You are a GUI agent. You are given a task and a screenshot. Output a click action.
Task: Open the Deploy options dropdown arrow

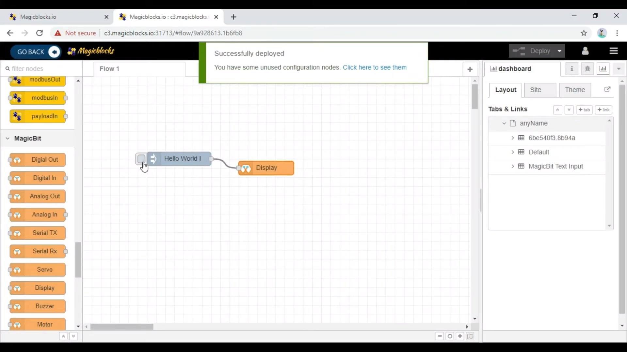click(559, 51)
